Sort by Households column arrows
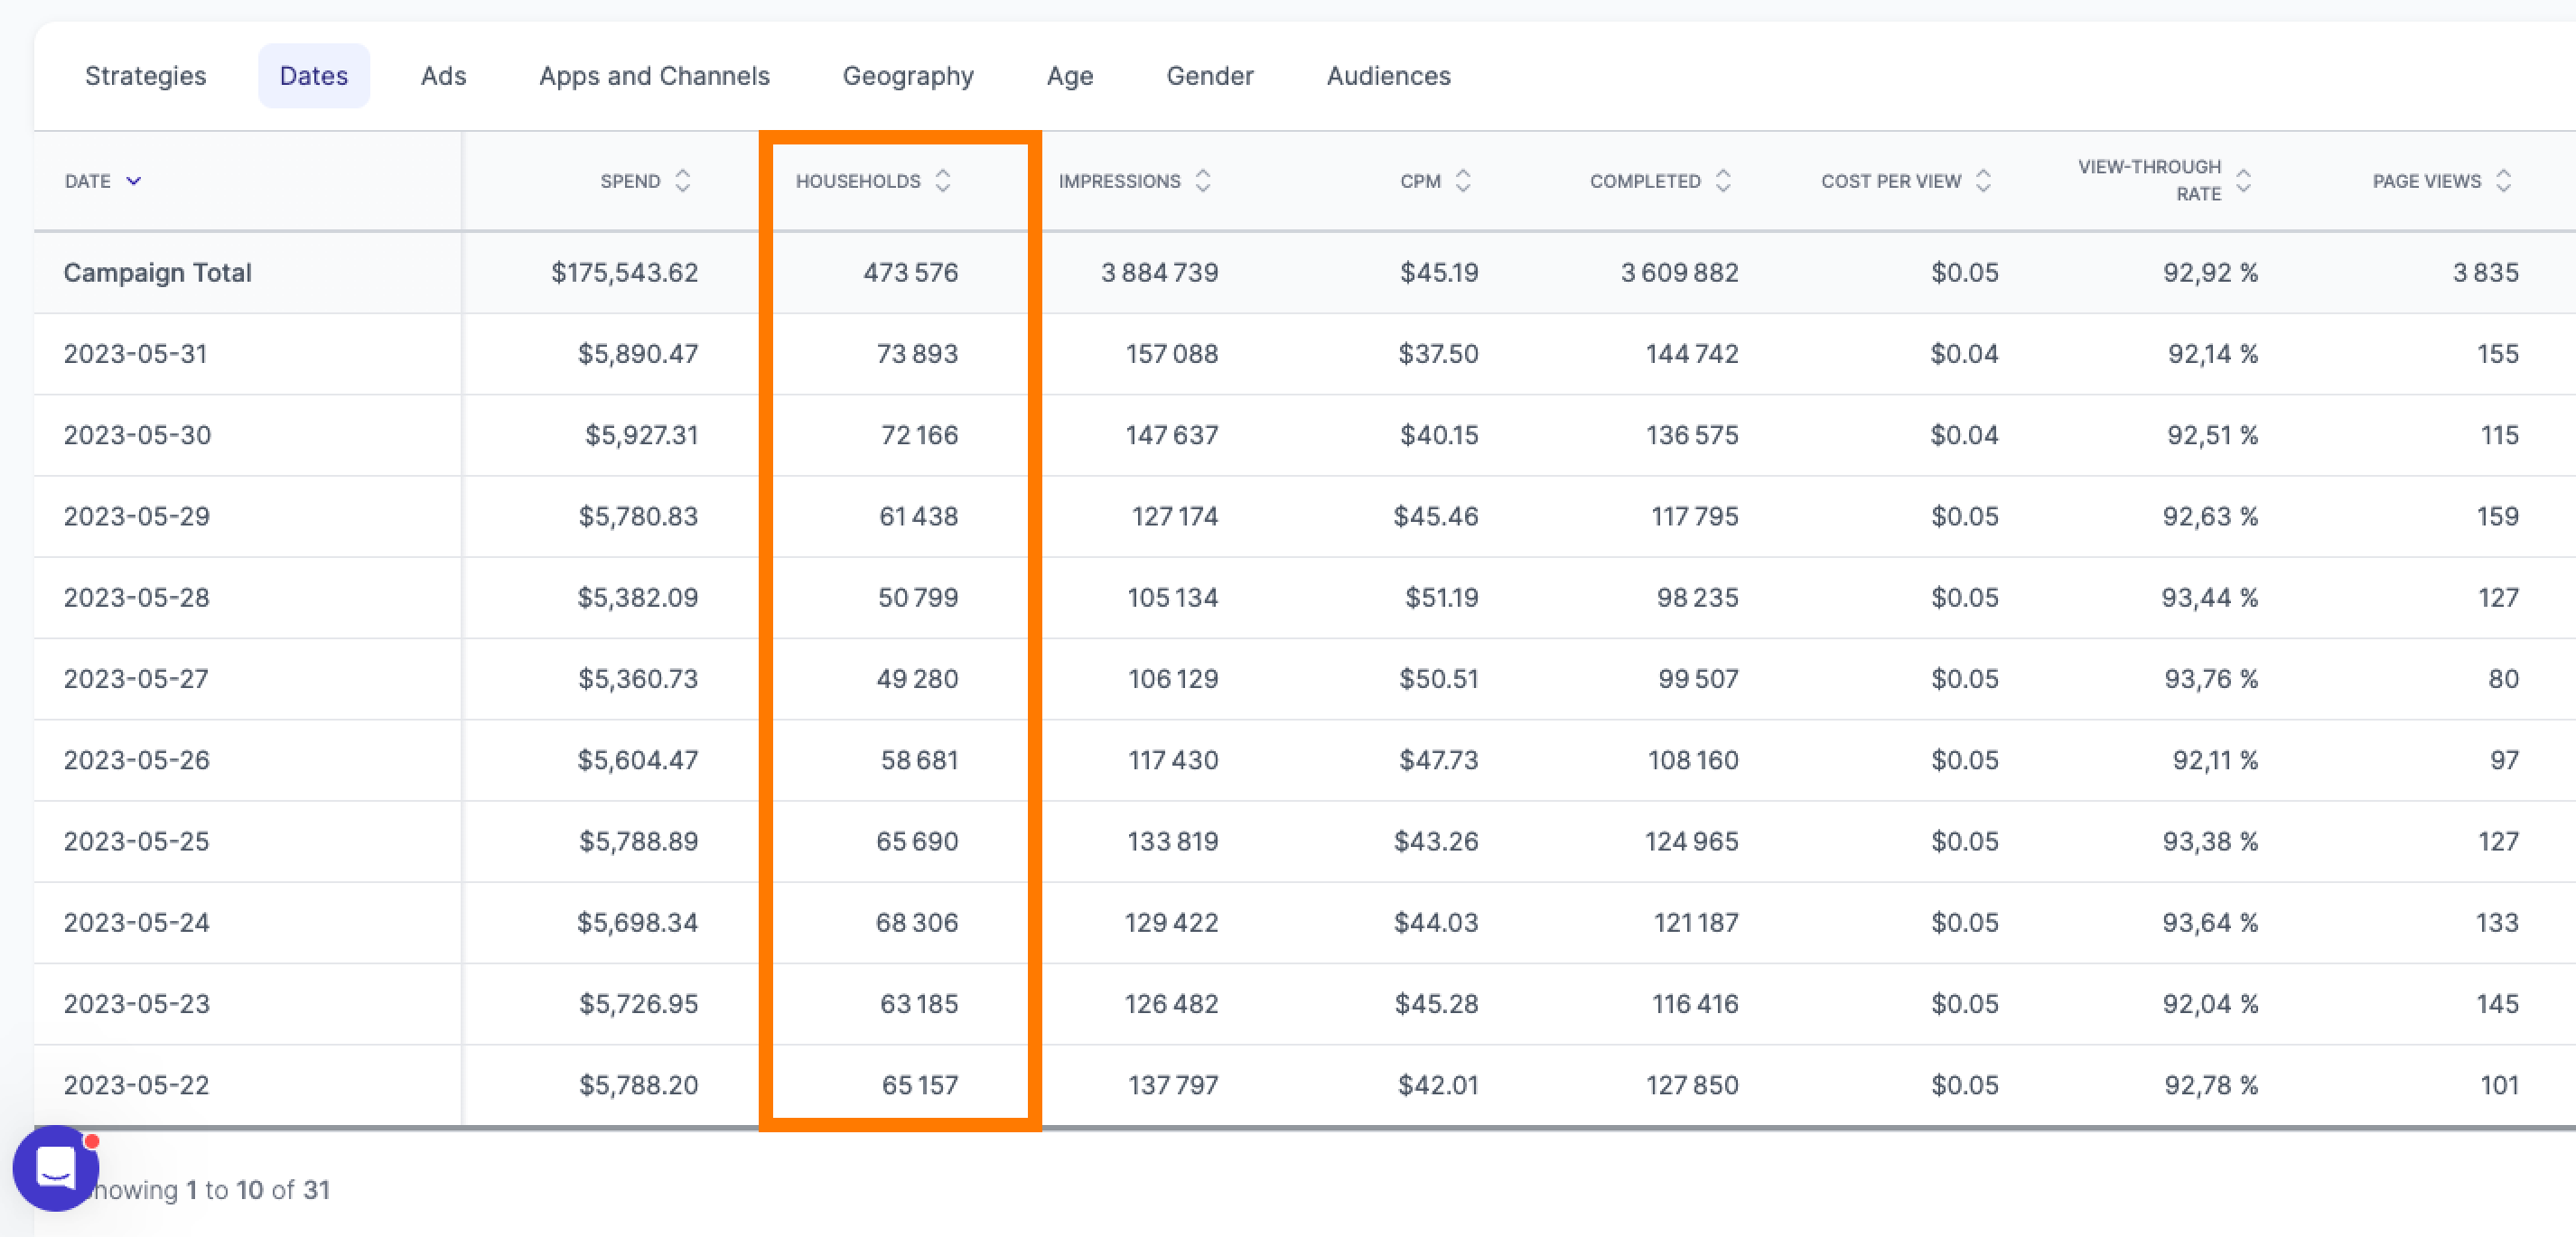Viewport: 2576px width, 1237px height. point(943,181)
